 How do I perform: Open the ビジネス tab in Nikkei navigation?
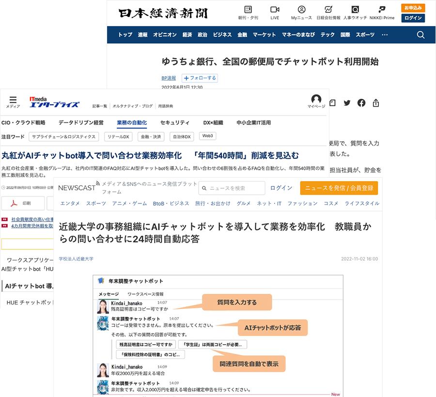click(x=222, y=35)
